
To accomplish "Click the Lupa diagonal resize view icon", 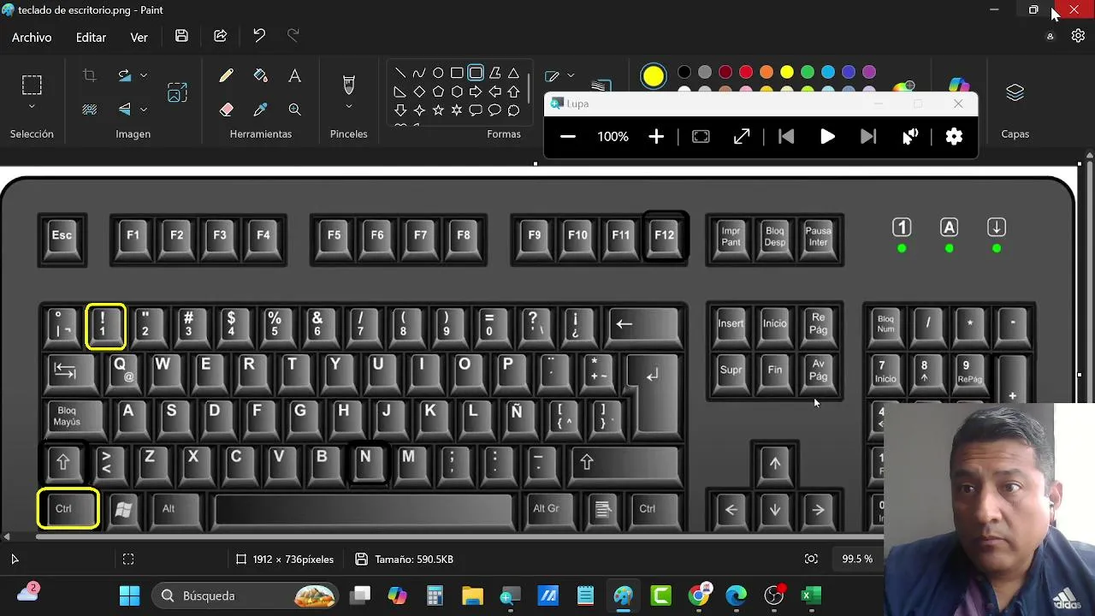I will 742,137.
